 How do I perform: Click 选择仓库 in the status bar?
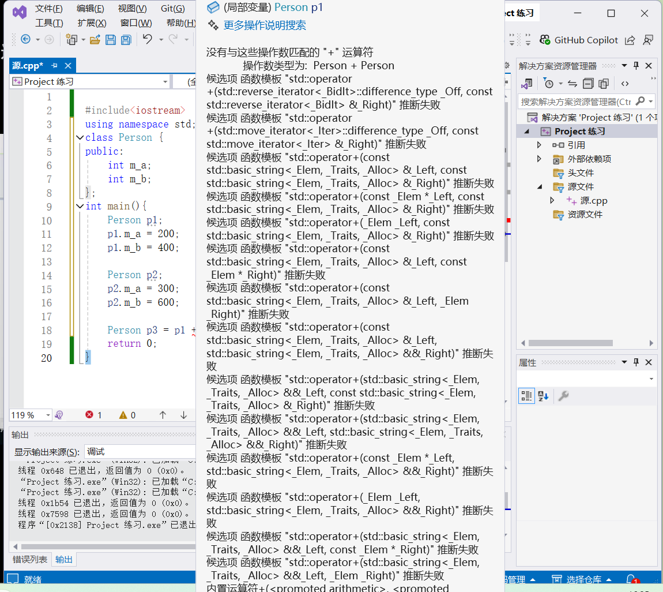click(583, 579)
